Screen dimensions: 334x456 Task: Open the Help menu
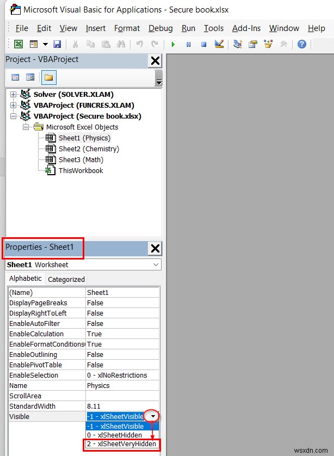click(316, 28)
